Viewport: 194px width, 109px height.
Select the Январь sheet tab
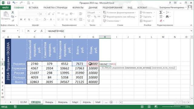tap(49, 102)
